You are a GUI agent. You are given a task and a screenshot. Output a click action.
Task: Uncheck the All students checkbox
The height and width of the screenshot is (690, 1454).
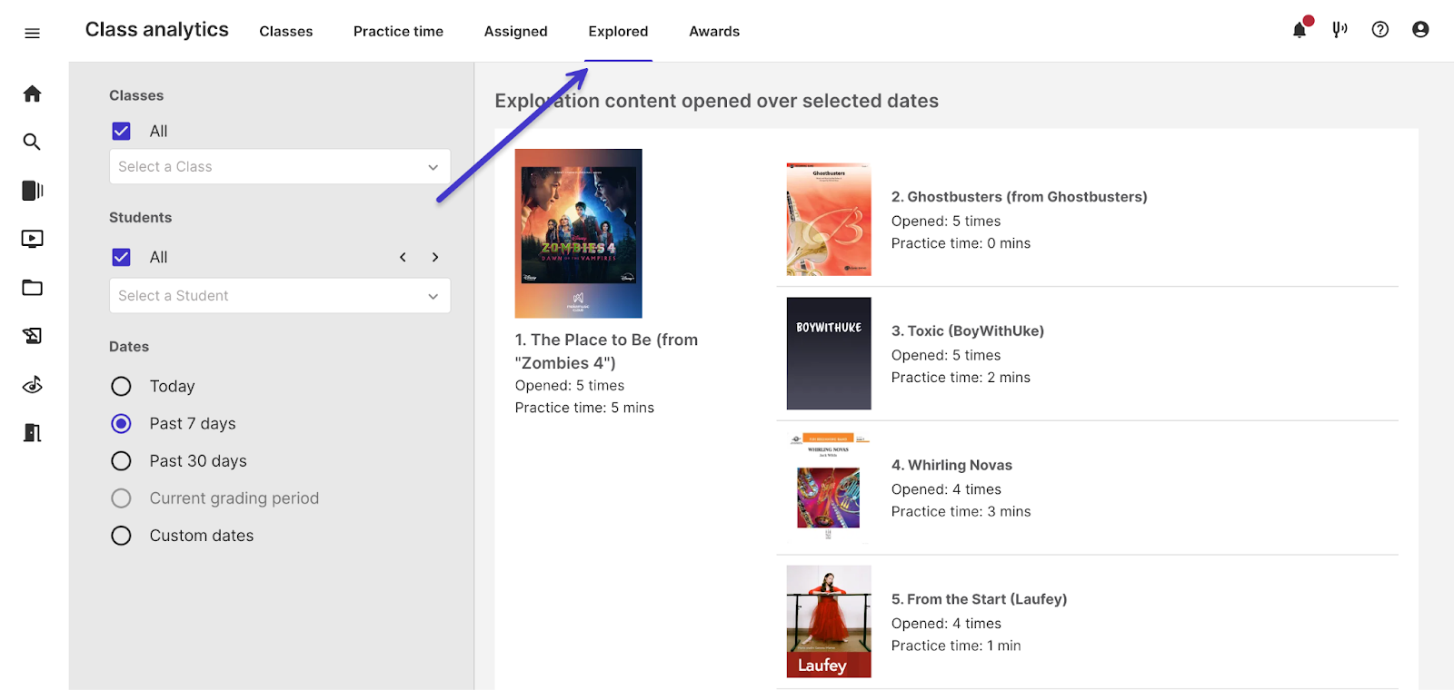[121, 257]
